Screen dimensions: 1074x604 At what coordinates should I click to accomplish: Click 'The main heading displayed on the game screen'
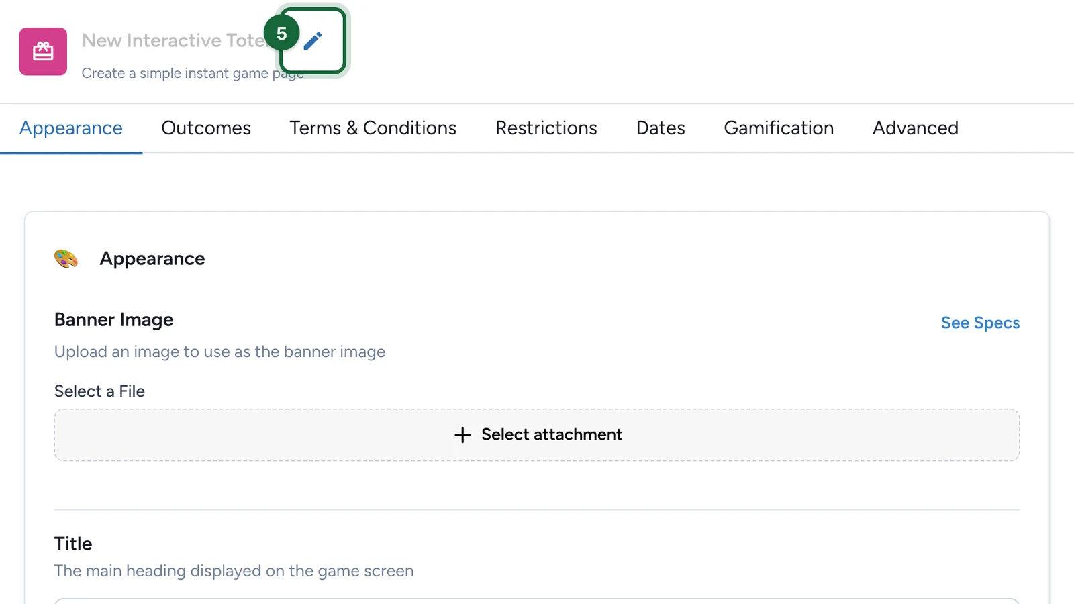click(x=234, y=571)
